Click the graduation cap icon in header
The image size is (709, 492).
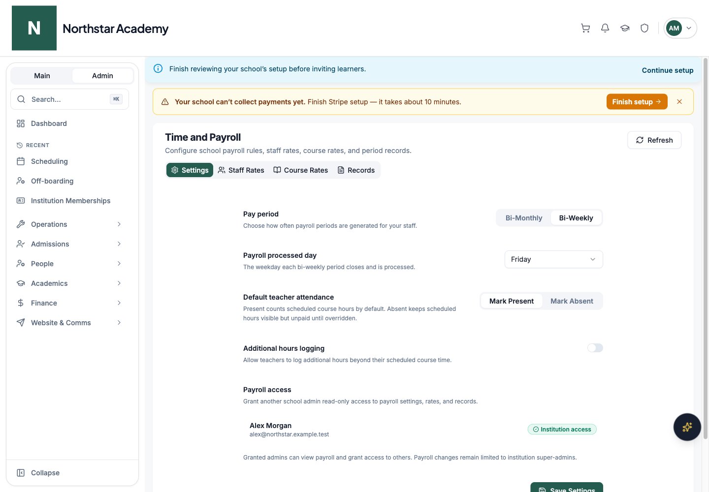(625, 28)
